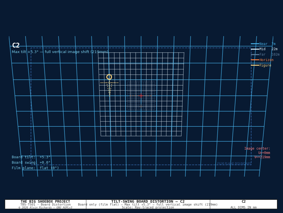This screenshot has height=213, width=283.
Task: Click the Mid 22m legend label
Action: tap(268, 49)
